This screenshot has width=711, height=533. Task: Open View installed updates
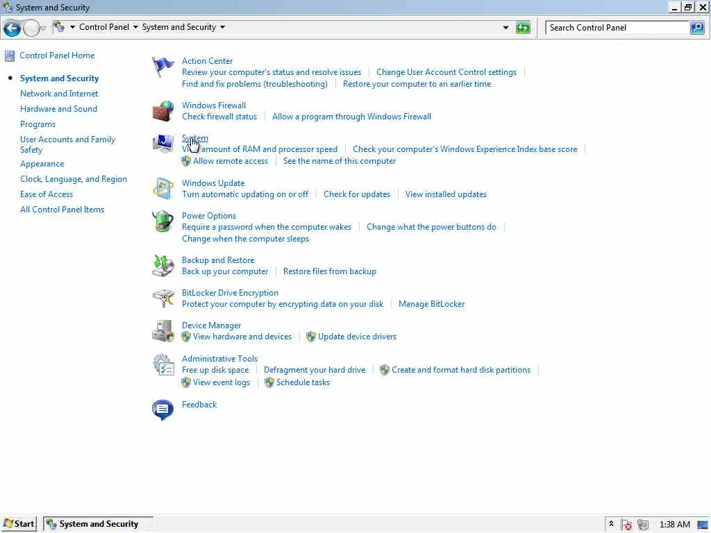(446, 194)
